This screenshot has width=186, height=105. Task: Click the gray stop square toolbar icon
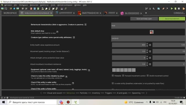coord(179,8)
